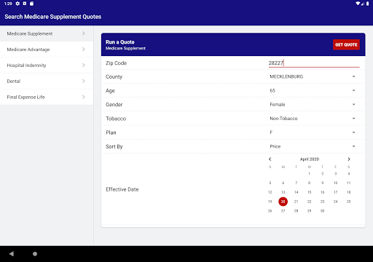Open the Tobacco dropdown
The height and width of the screenshot is (262, 373).
pyautogui.click(x=312, y=119)
